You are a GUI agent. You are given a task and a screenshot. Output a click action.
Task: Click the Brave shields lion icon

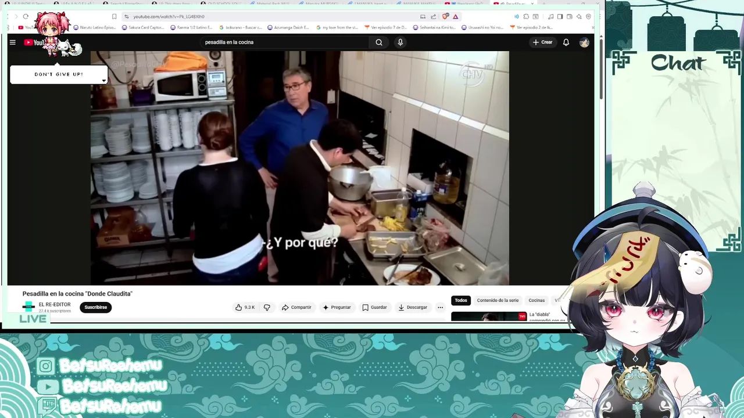click(x=445, y=16)
